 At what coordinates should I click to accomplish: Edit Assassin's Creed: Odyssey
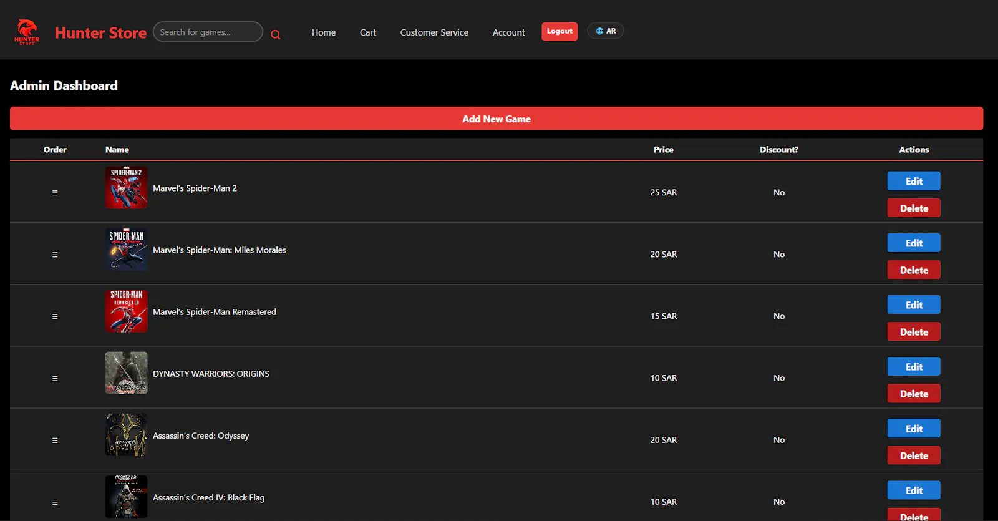(914, 428)
